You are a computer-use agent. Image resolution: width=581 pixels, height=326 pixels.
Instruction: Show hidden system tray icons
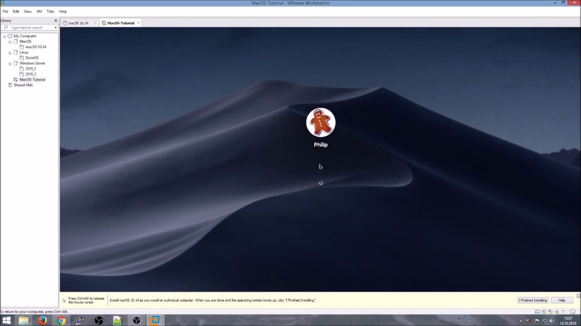click(521, 321)
